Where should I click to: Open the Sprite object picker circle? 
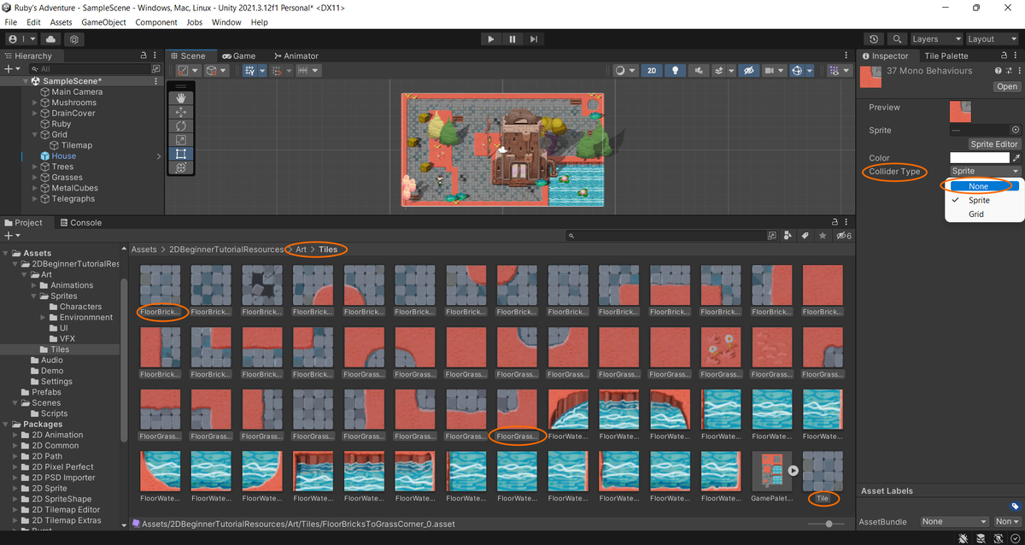tap(1014, 131)
